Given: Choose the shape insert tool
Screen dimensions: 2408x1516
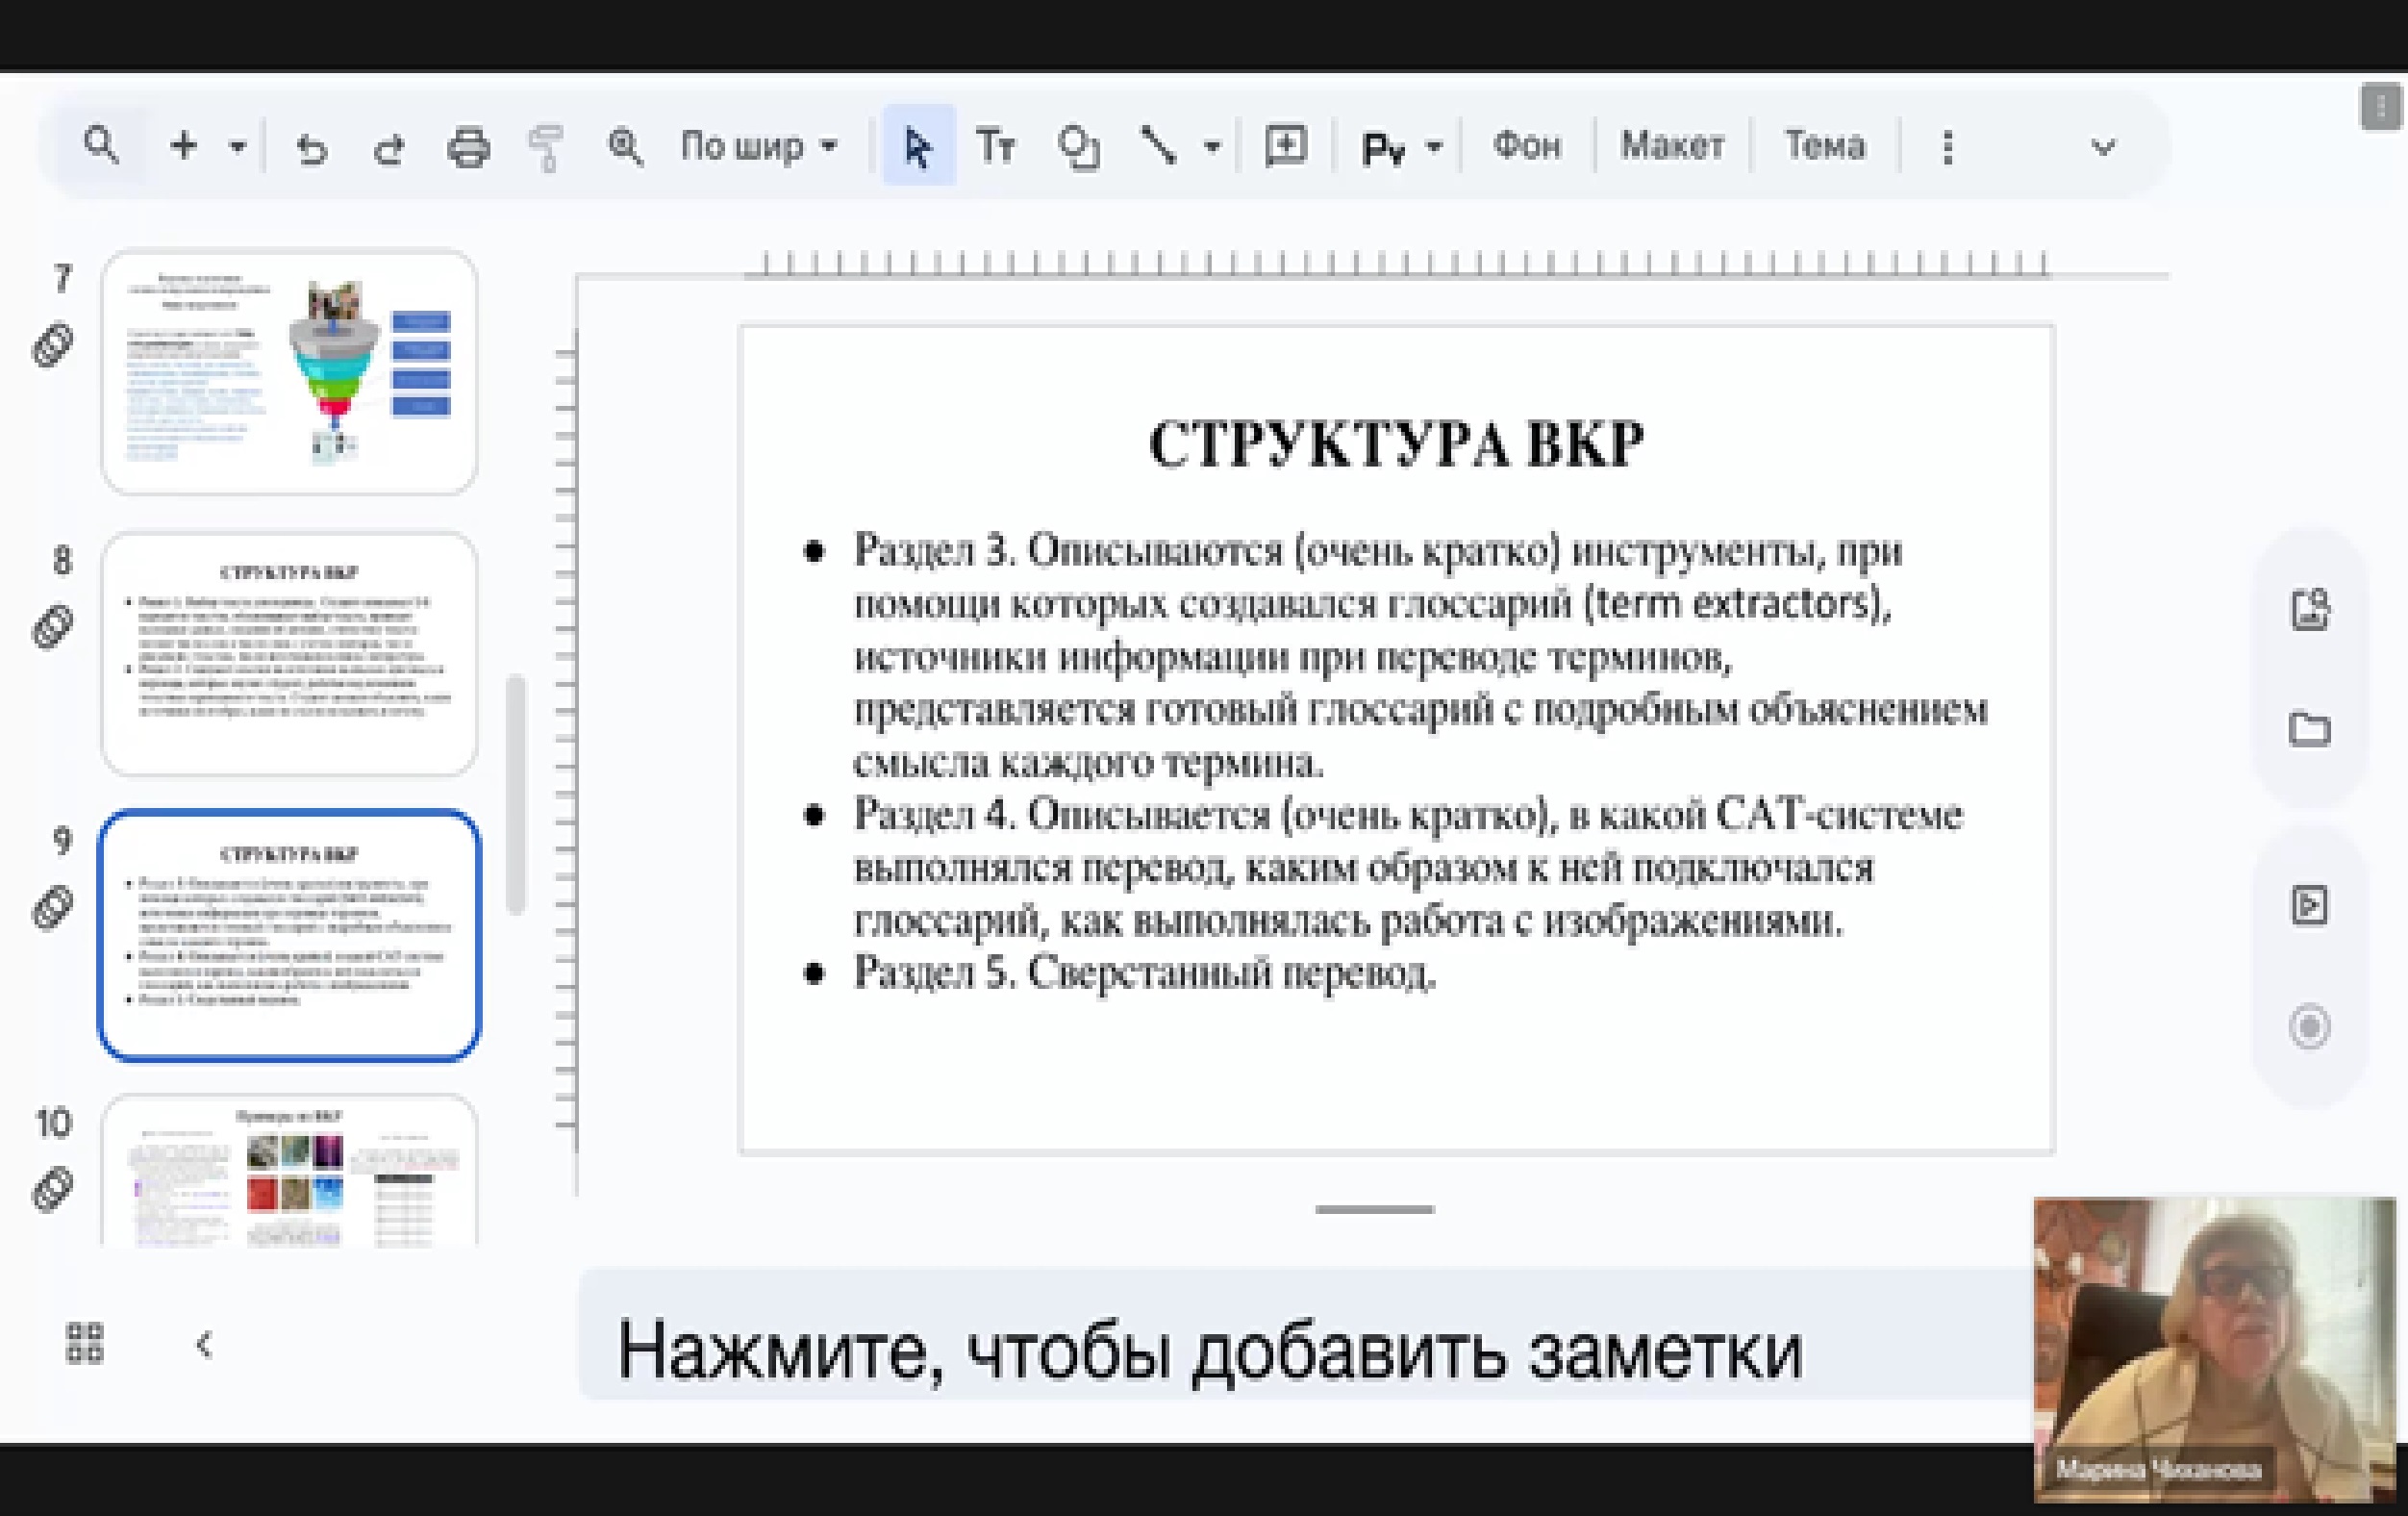Looking at the screenshot, I should pos(1078,148).
